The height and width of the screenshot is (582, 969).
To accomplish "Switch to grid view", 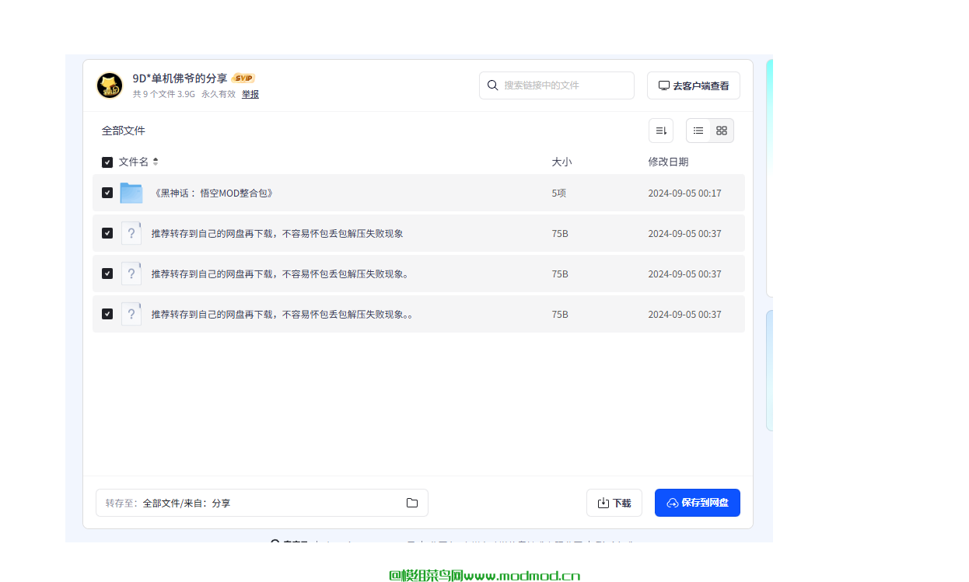I will [722, 131].
